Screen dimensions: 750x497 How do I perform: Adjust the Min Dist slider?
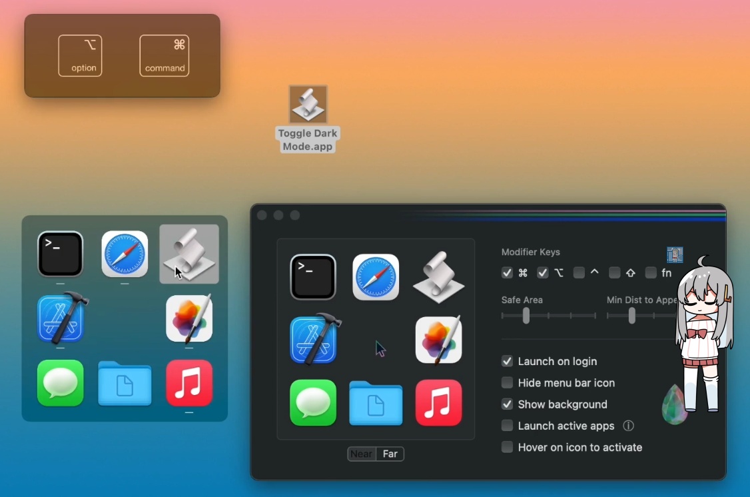tap(632, 316)
